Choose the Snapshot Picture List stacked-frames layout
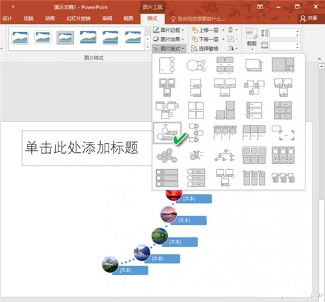This screenshot has height=302, width=325. [x=254, y=65]
